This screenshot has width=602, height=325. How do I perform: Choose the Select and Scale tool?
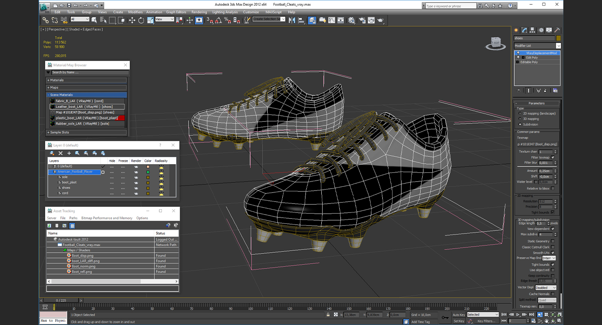click(150, 20)
